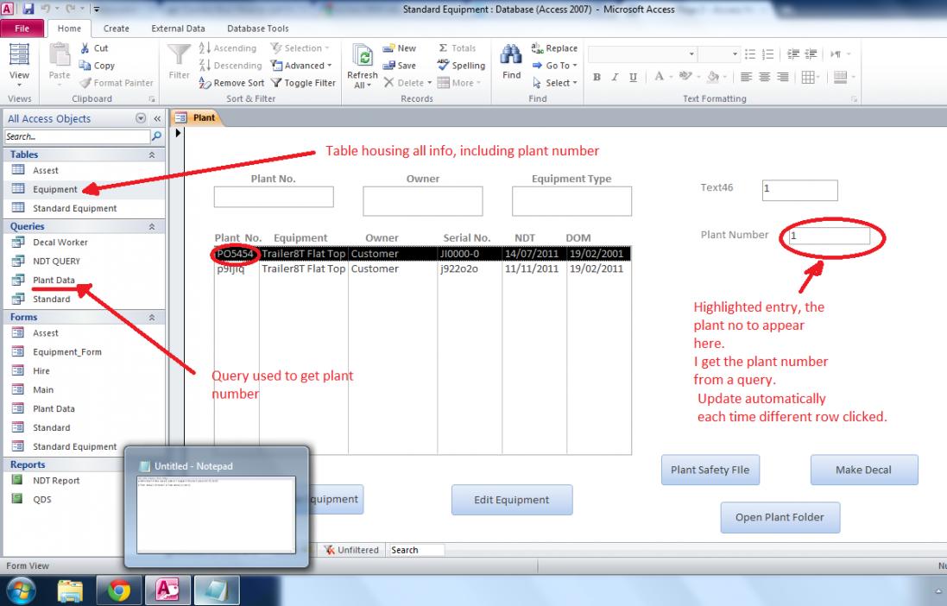Click the Paste clipboard icon
Screen dimensions: 947x606
coord(60,63)
